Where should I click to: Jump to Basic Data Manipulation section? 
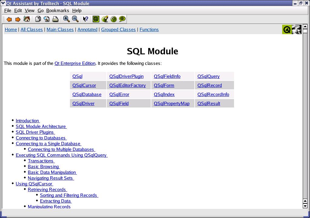(52, 172)
